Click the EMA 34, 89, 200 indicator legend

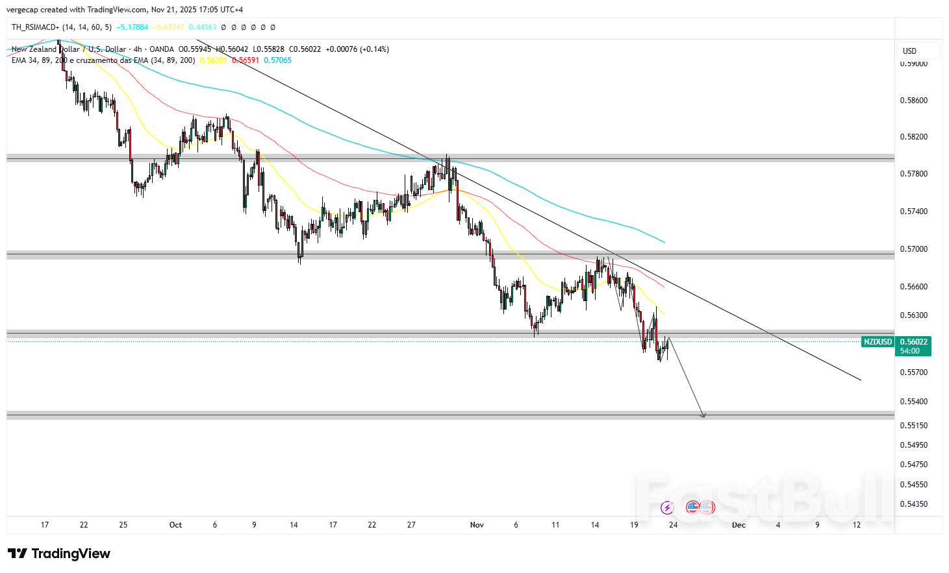103,60
